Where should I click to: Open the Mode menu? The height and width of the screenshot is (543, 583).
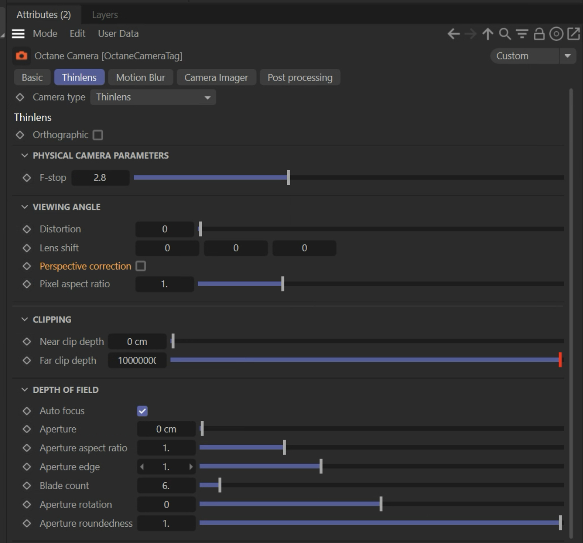tap(45, 34)
